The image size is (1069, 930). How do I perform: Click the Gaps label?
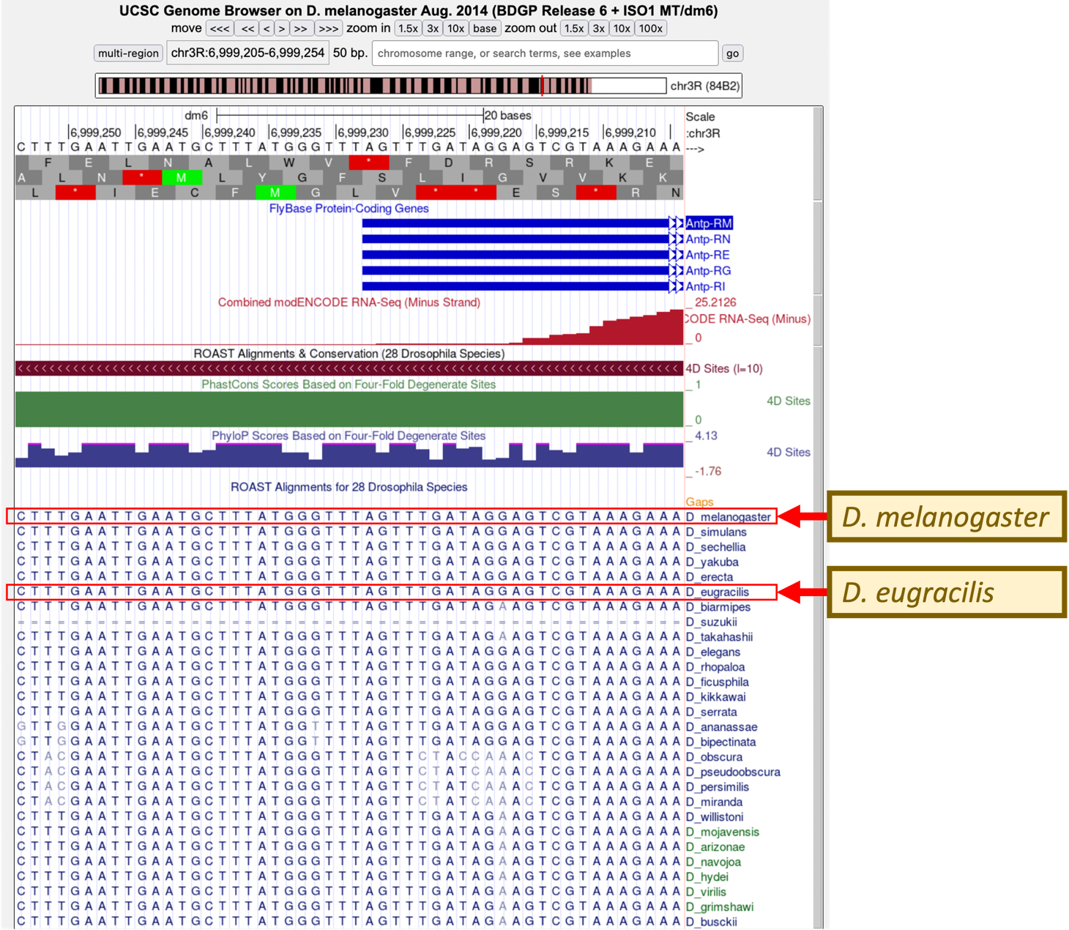699,502
